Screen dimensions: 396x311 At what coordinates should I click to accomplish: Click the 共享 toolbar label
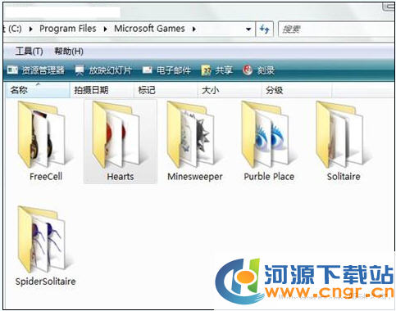pyautogui.click(x=224, y=70)
